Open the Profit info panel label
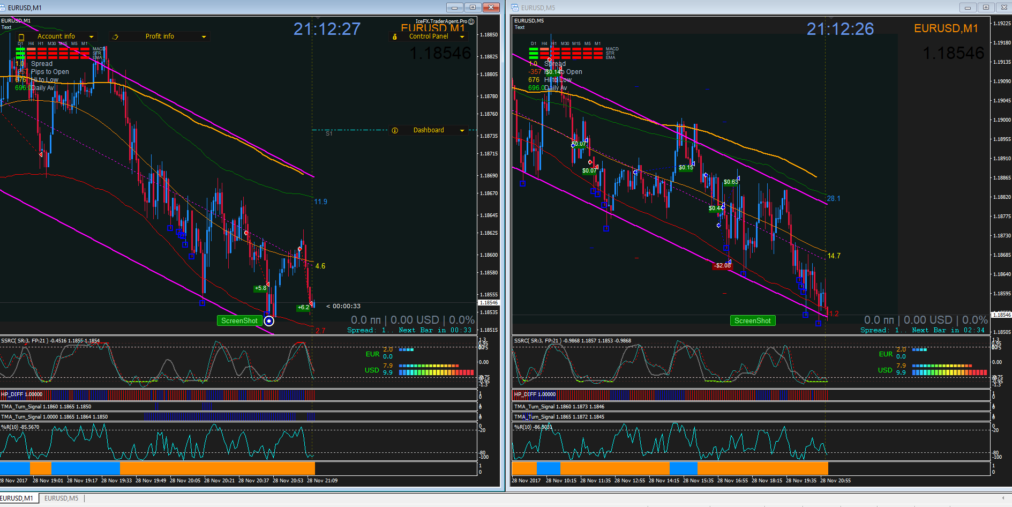 click(160, 36)
